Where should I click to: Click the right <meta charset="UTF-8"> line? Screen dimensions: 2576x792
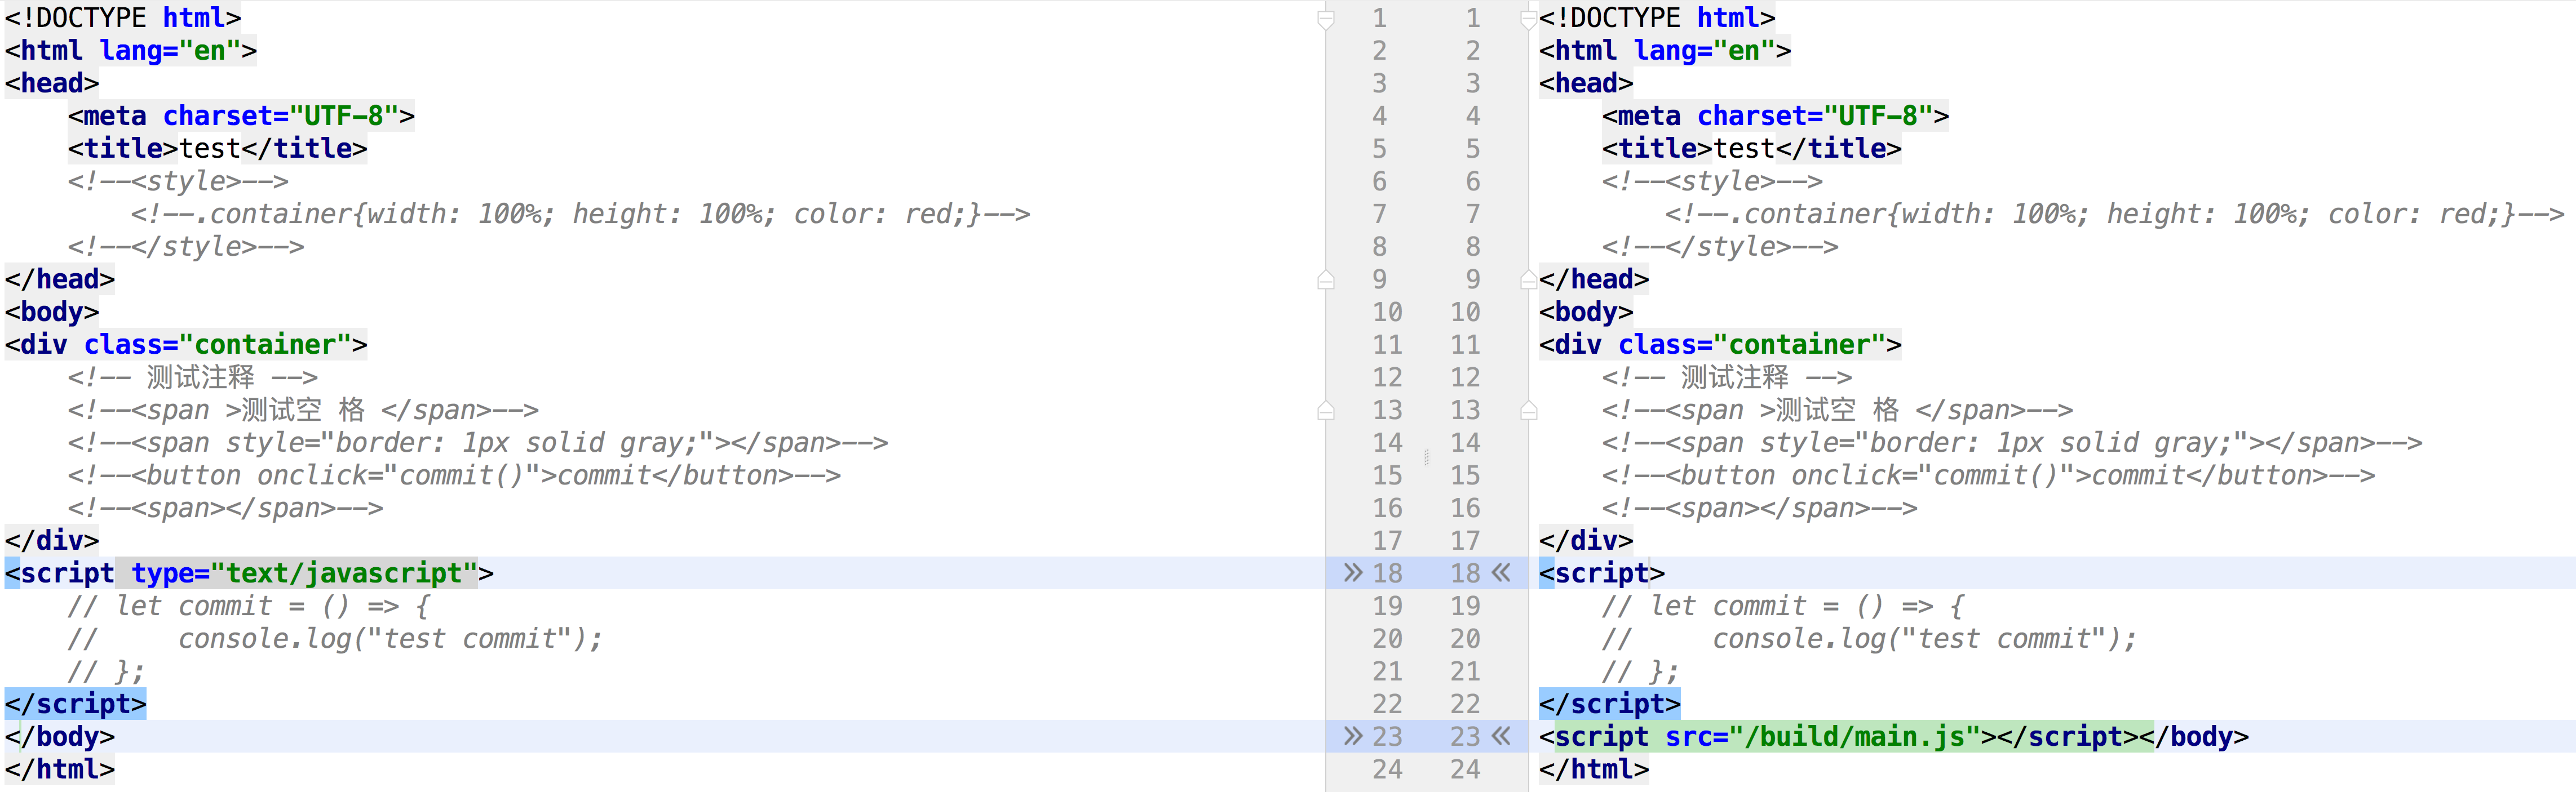[x=1775, y=116]
